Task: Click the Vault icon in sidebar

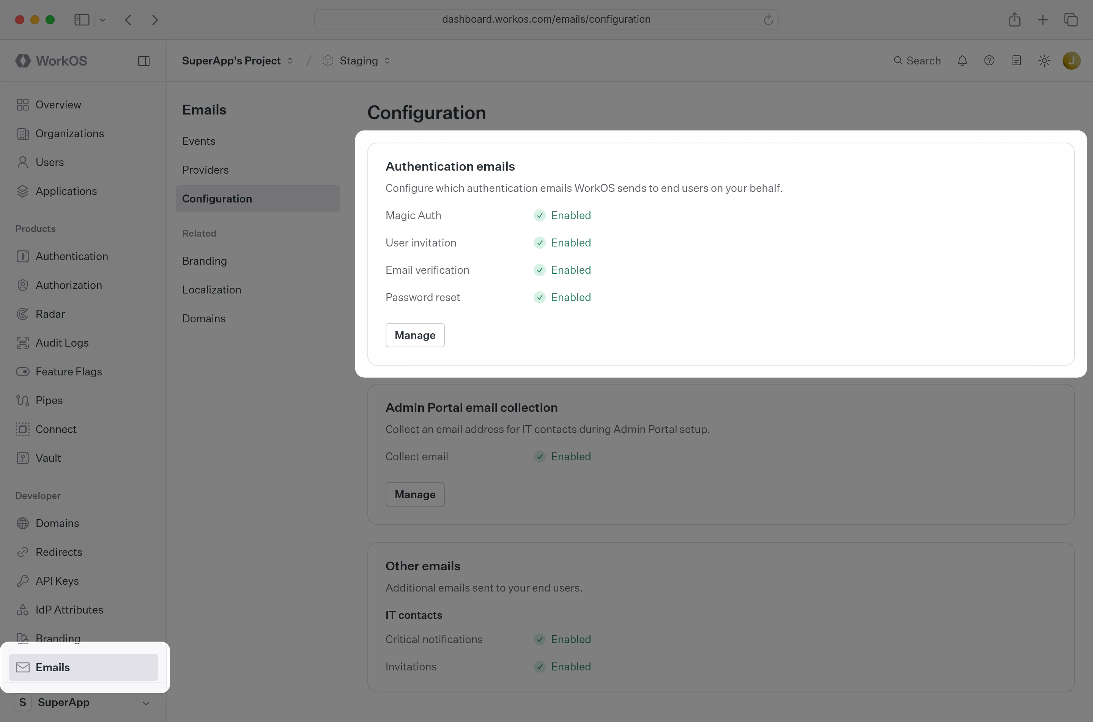Action: click(x=22, y=458)
